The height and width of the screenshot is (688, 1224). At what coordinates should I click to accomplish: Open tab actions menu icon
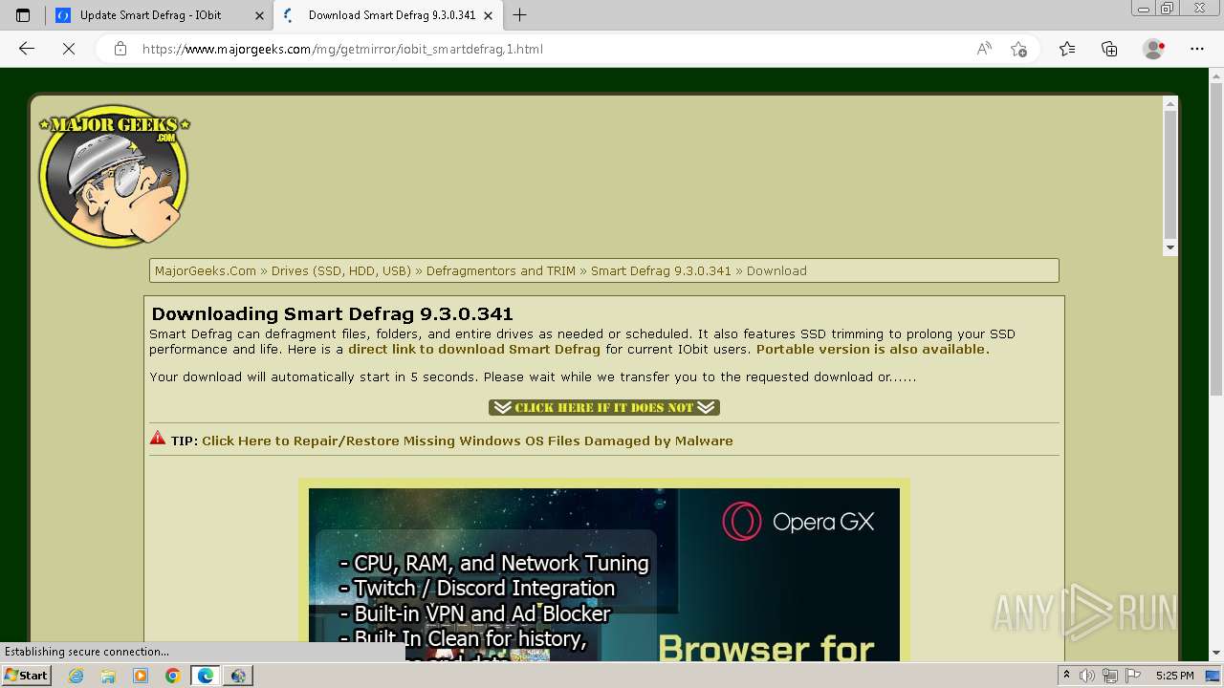click(x=23, y=15)
